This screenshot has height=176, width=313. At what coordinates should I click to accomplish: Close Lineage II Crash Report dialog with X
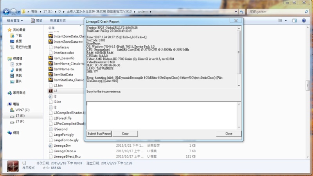[x=236, y=20]
